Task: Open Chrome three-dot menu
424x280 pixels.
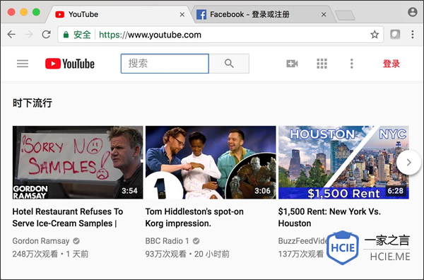Action: point(413,35)
